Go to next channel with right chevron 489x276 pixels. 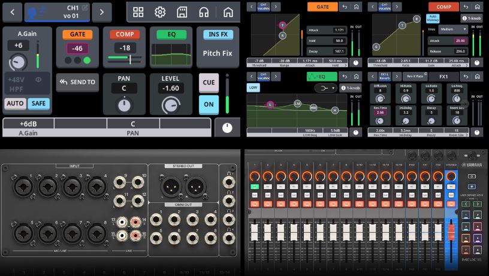(102, 12)
